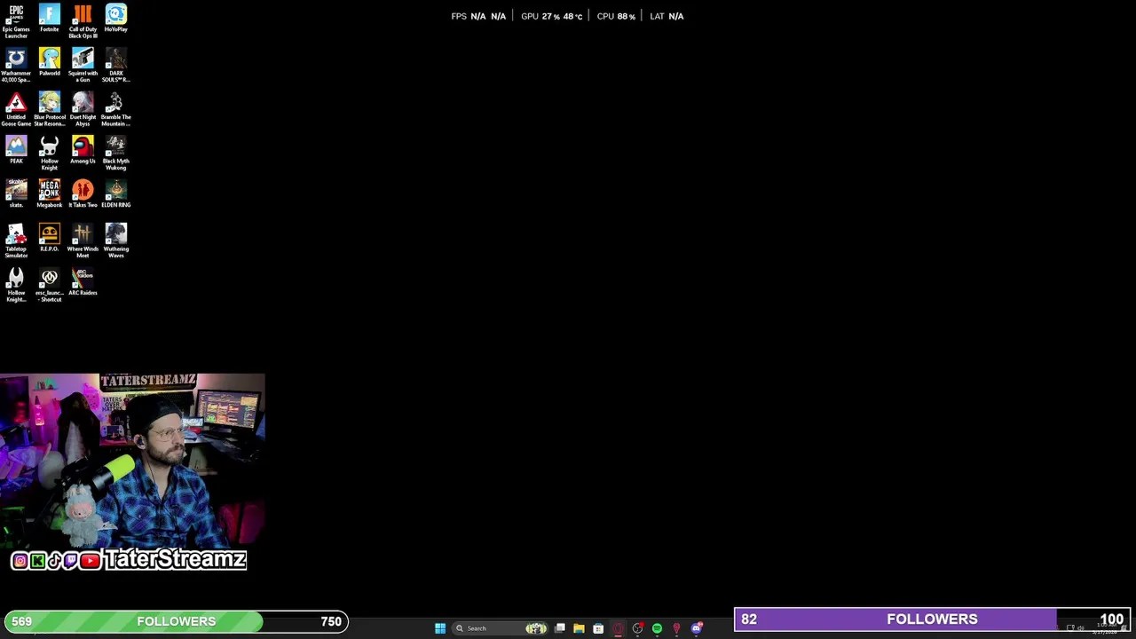Open Task View from the taskbar
The width and height of the screenshot is (1136, 639).
[560, 628]
